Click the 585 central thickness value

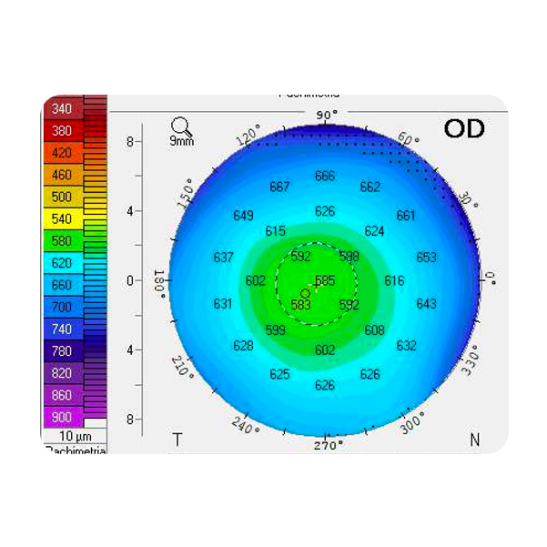[325, 280]
